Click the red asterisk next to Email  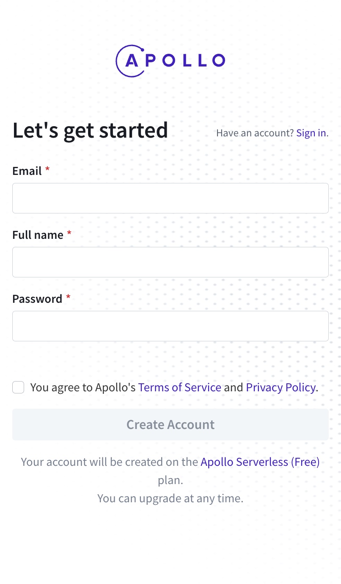(47, 169)
